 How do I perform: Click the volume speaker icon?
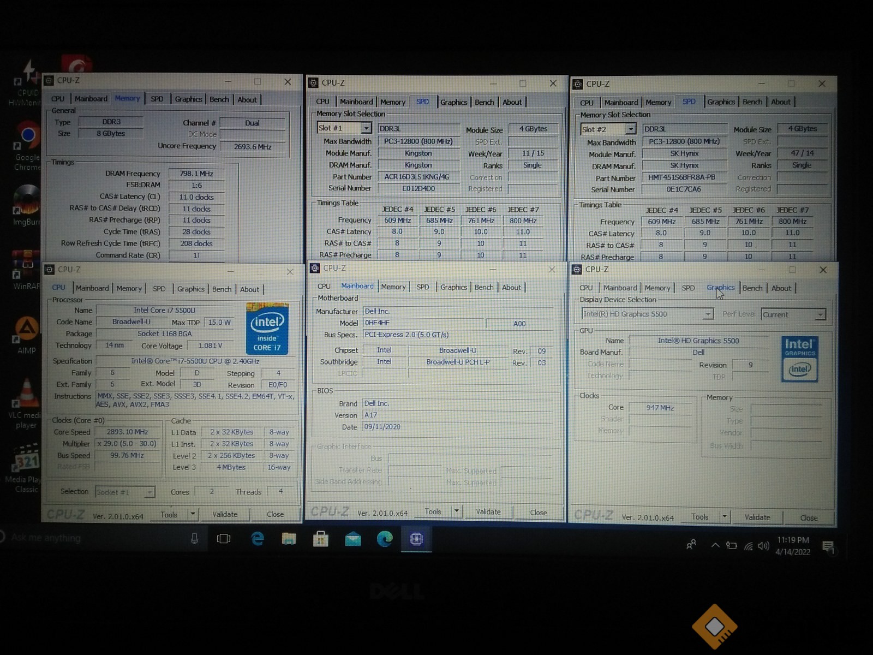(763, 546)
